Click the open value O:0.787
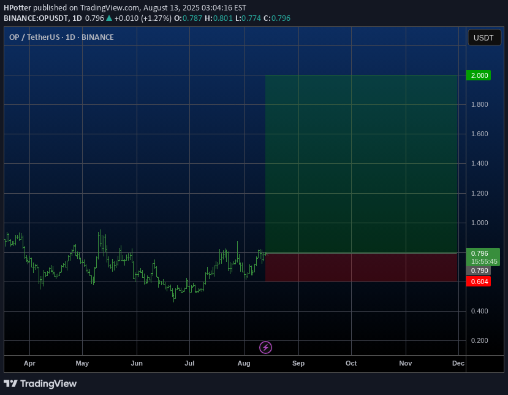 [188, 18]
